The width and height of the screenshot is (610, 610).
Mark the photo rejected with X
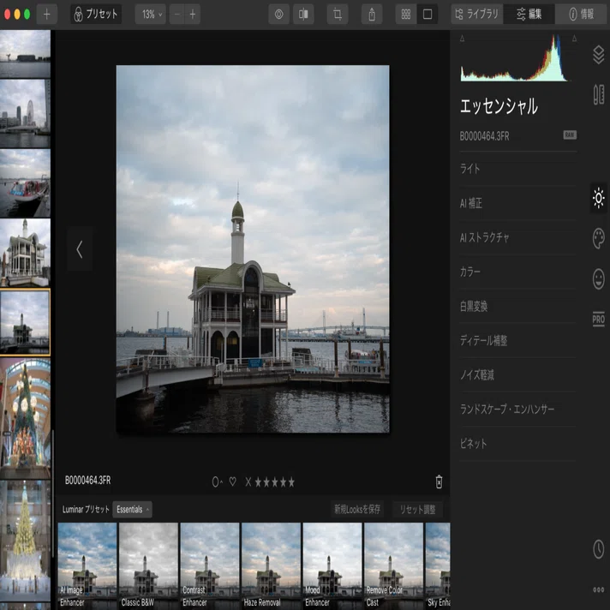248,482
